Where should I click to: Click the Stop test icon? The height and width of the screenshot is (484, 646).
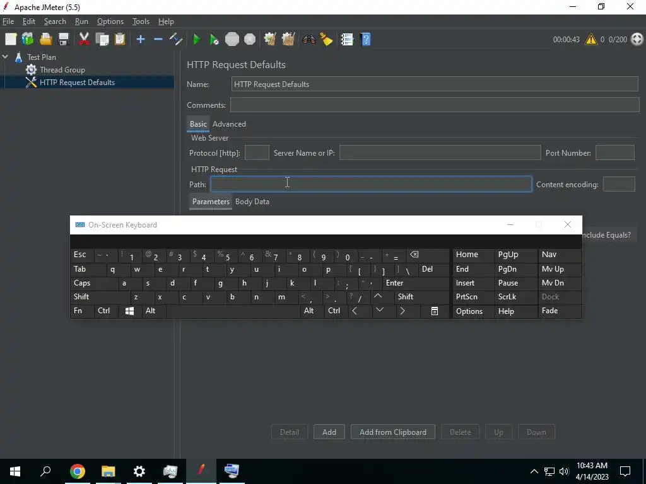pyautogui.click(x=232, y=40)
